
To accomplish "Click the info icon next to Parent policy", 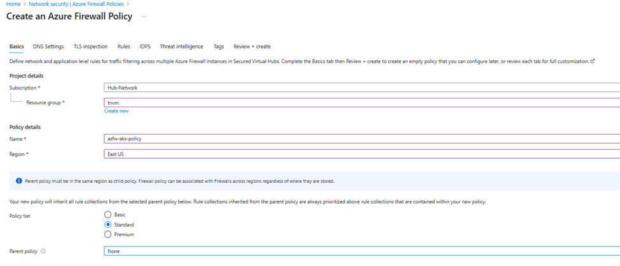I will click(x=43, y=251).
